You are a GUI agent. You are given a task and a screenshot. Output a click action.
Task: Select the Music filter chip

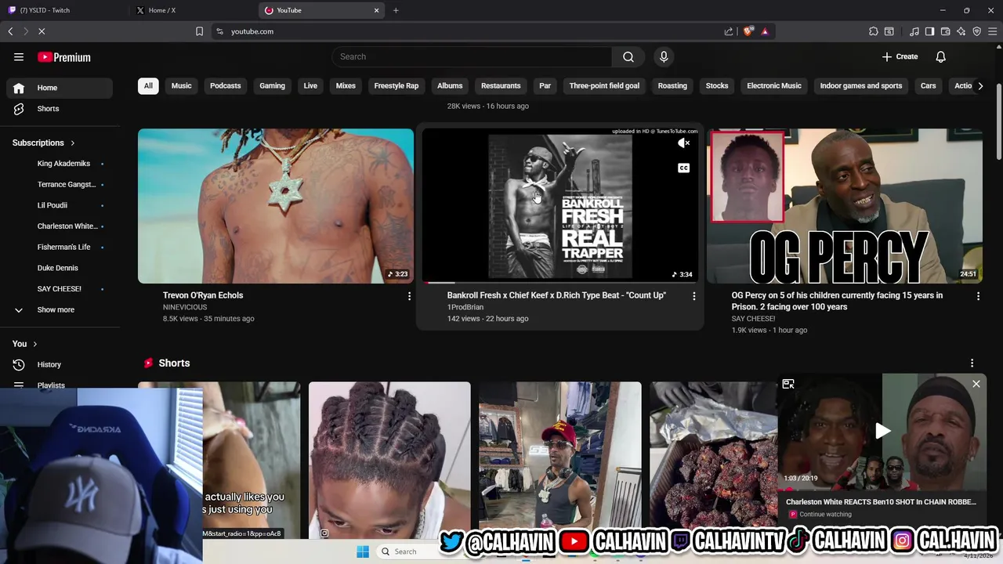(x=181, y=85)
